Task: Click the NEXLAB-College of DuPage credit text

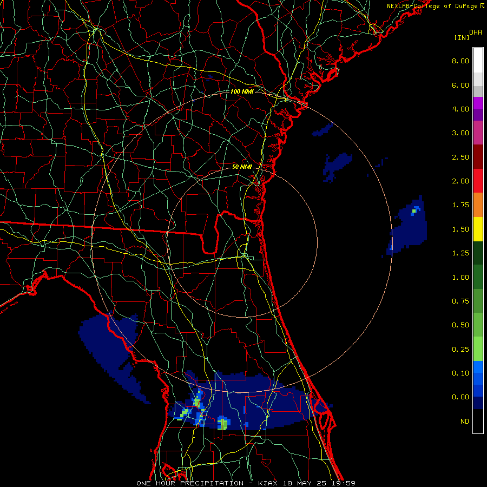Action: (435, 6)
